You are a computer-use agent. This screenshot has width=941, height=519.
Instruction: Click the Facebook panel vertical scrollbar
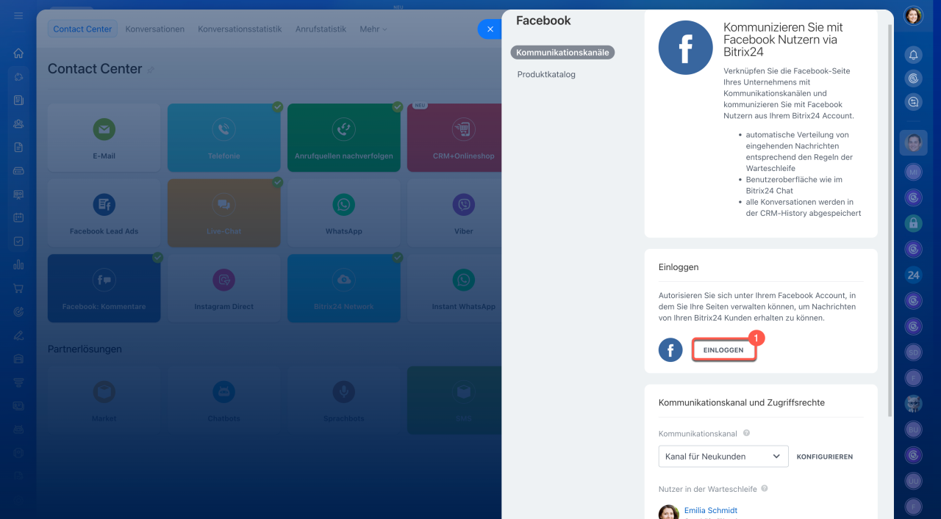tap(891, 220)
